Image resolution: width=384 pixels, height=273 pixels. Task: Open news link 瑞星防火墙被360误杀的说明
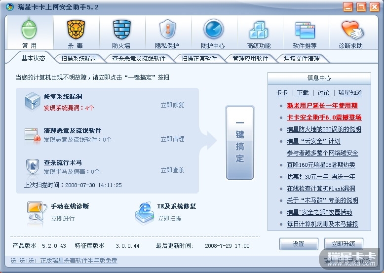point(324,129)
